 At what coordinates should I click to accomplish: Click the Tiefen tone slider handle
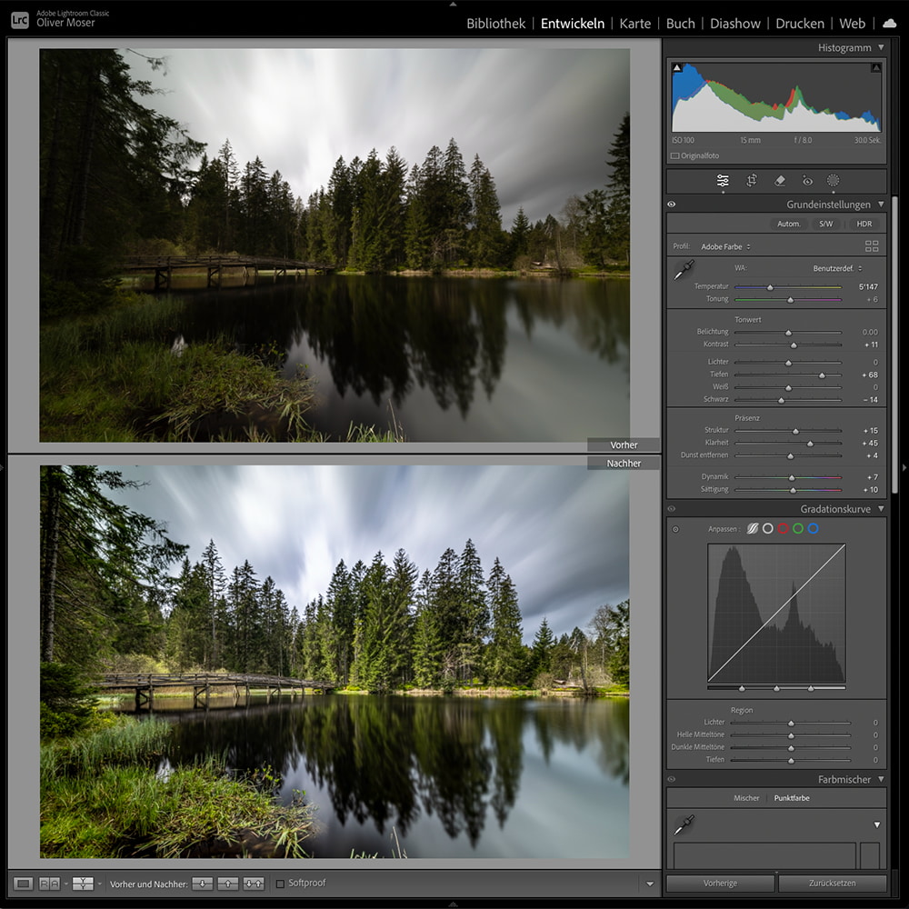pos(822,375)
